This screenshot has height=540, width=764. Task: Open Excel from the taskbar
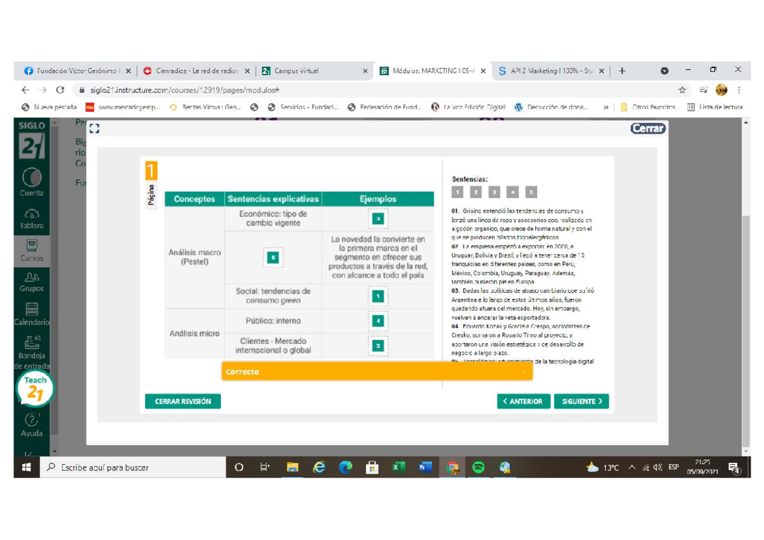coord(399,467)
